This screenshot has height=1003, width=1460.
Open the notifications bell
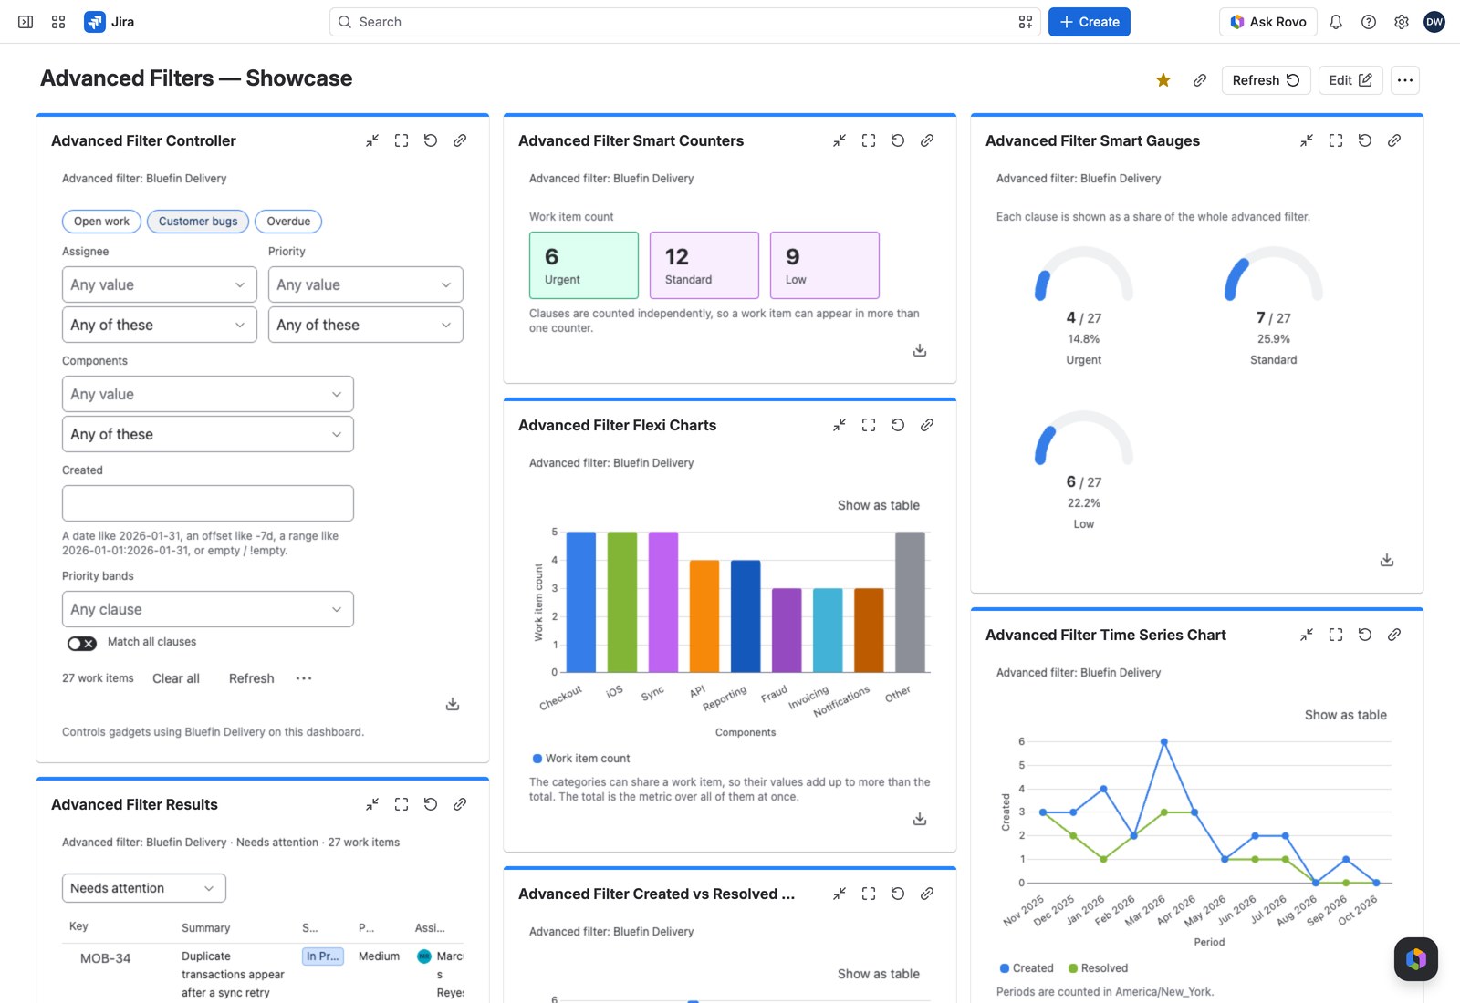pyautogui.click(x=1336, y=22)
